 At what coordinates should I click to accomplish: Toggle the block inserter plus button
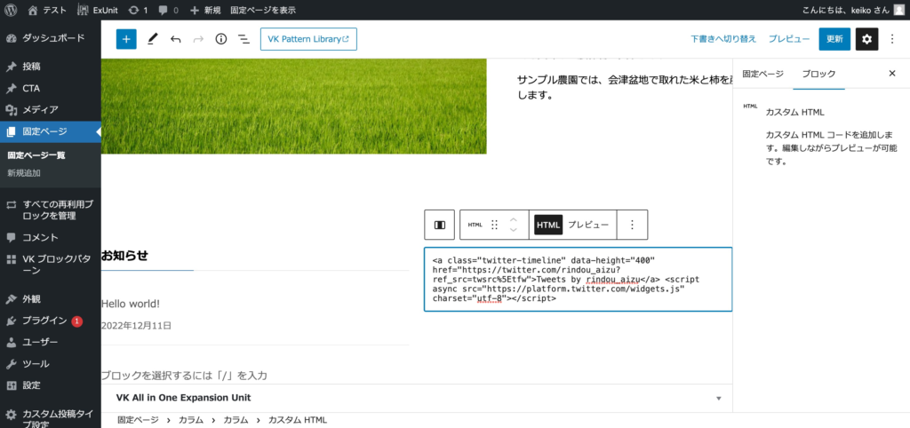[126, 39]
